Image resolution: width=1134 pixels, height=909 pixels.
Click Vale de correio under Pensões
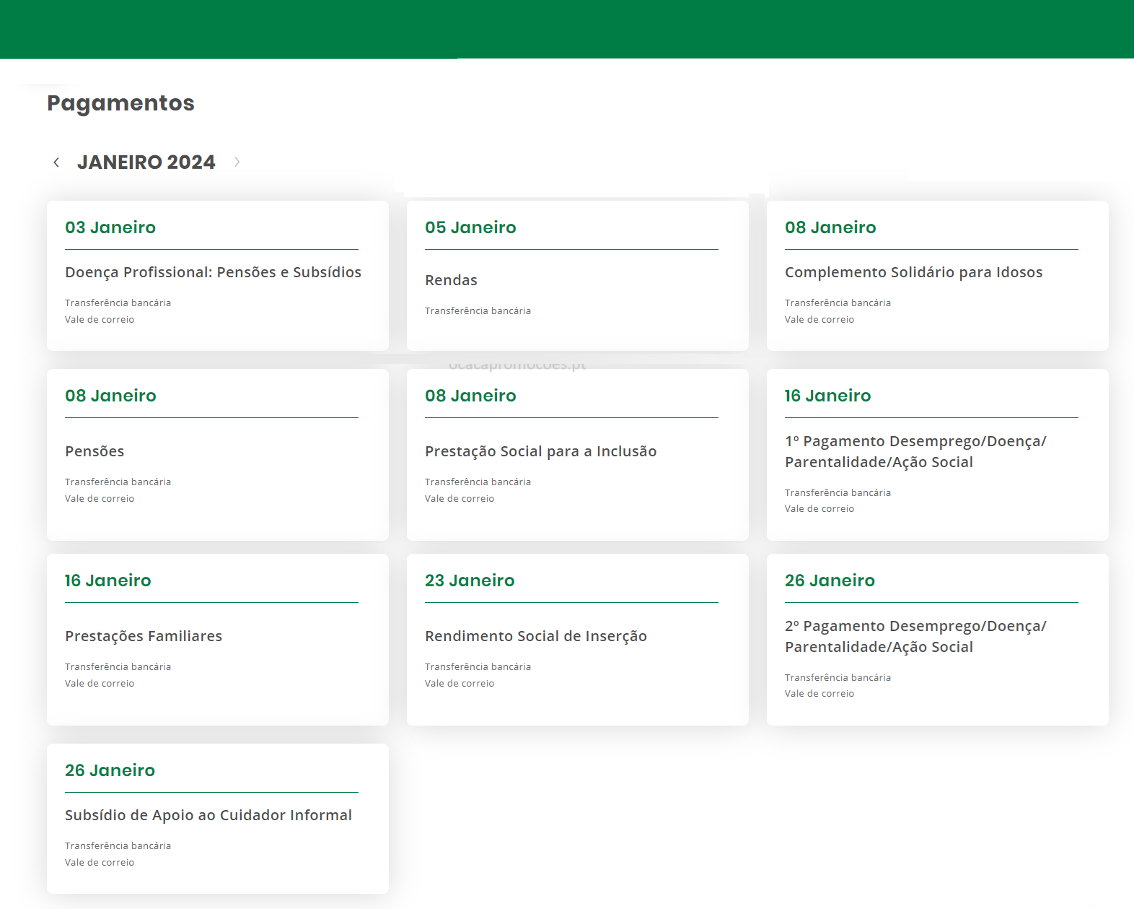point(100,499)
